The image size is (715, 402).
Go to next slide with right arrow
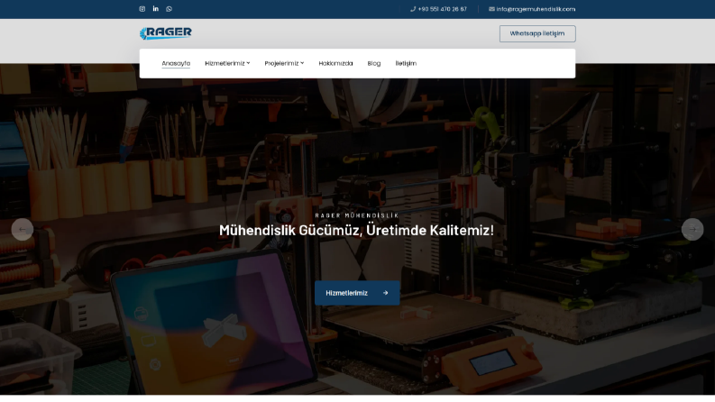coord(692,229)
